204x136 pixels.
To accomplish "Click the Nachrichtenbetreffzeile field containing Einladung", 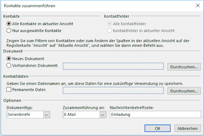I will (x=155, y=115).
